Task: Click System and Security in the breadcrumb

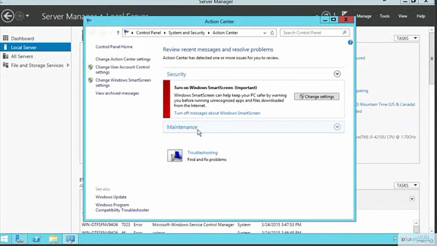Action: coord(187,33)
